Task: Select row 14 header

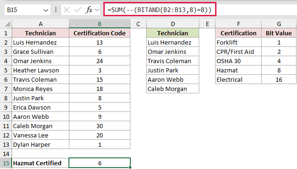Action: 6,154
